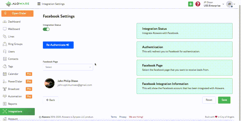241x121 pixels.
Task: Click the Broadcast tower icon
Action: [x=5, y=89]
